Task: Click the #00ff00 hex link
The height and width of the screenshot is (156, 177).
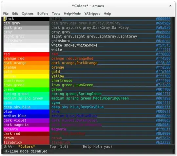Action: (163, 89)
